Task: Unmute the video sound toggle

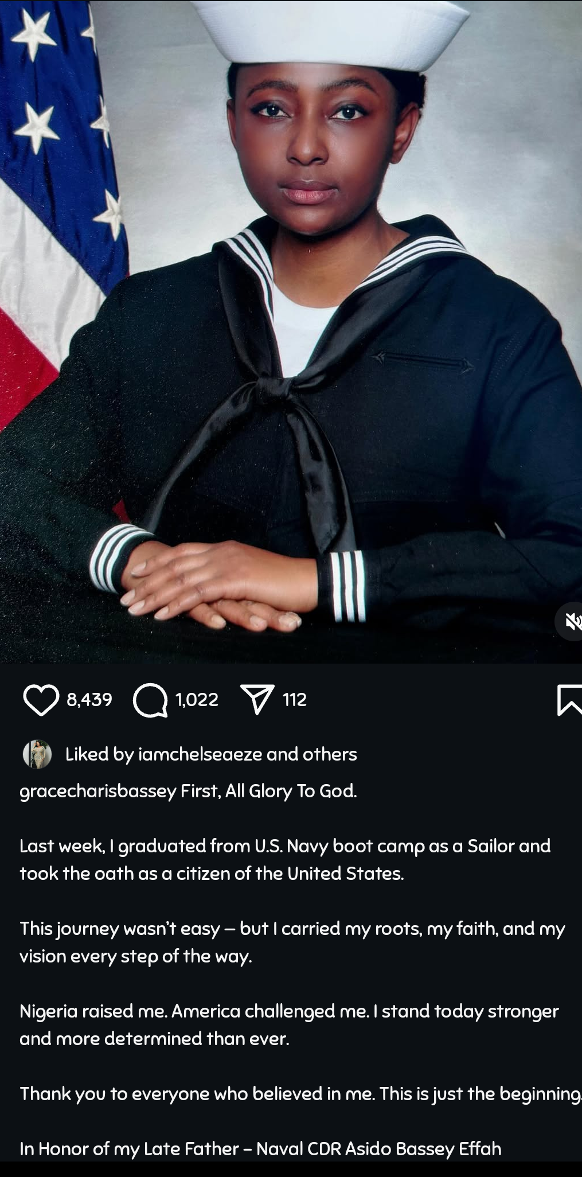Action: [x=571, y=621]
